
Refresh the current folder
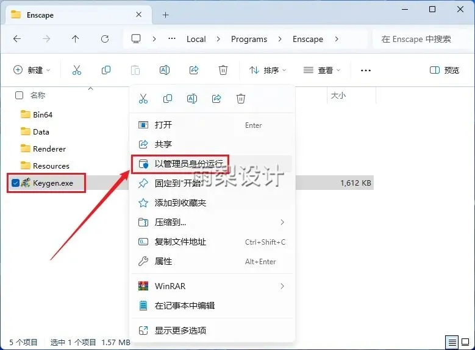105,39
